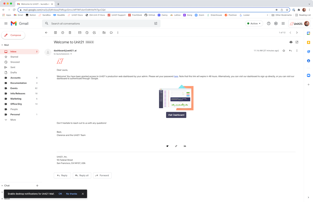Go to newer conversation arrow
The image size is (313, 202).
click(290, 33)
